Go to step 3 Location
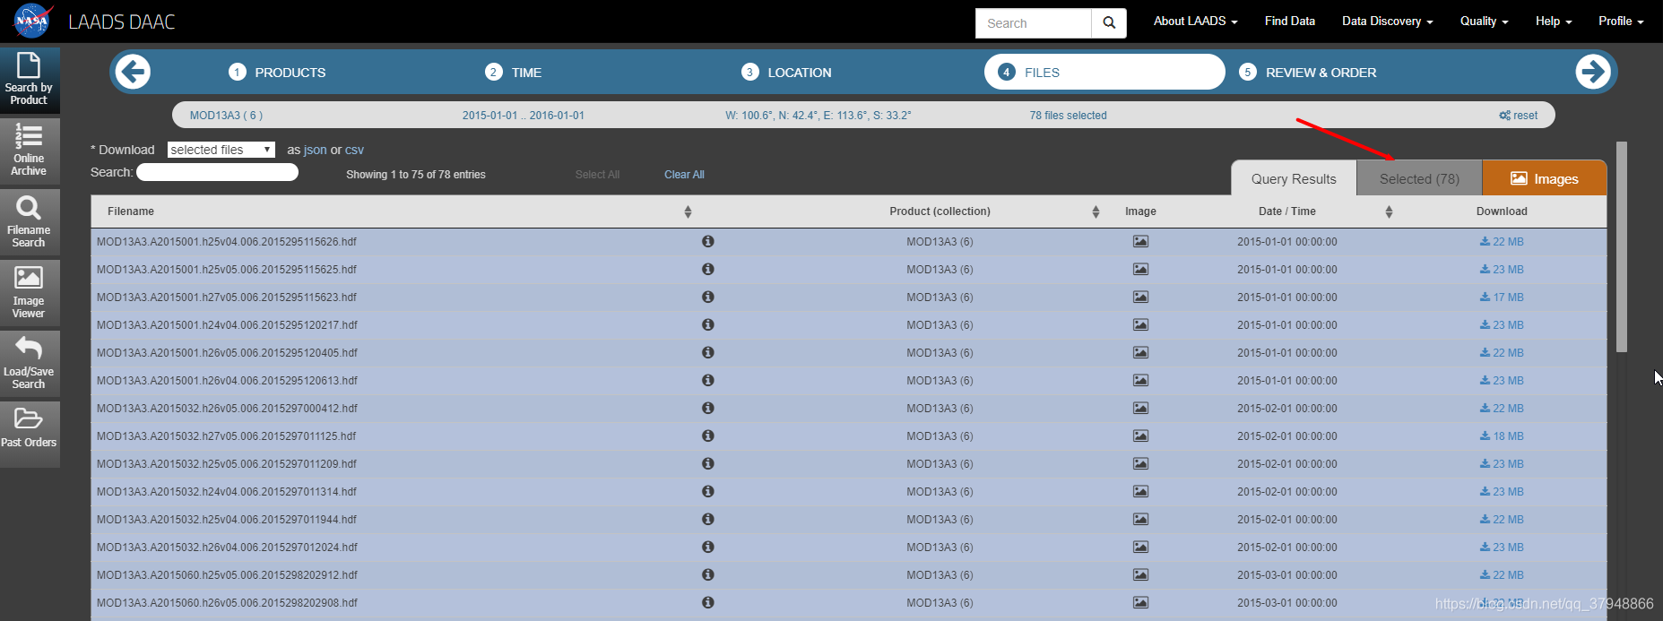 (x=786, y=72)
